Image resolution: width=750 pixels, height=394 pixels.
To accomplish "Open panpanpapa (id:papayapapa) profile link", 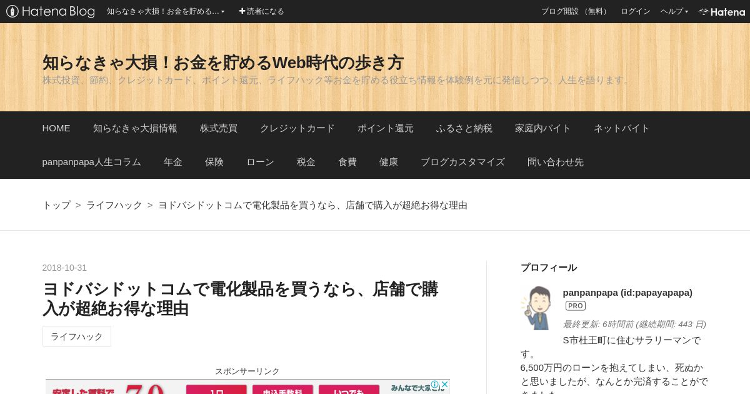I will (627, 293).
